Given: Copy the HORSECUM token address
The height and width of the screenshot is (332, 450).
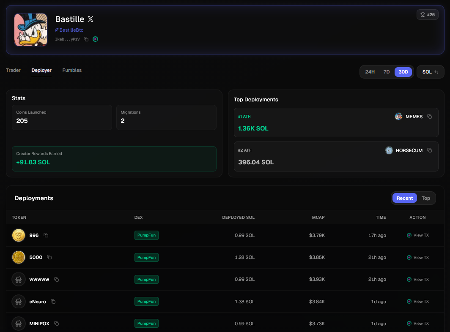Looking at the screenshot, I should pos(429,150).
